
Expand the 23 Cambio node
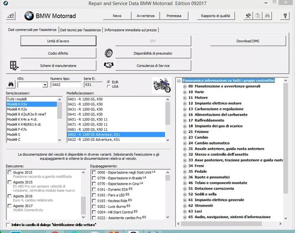tap(185, 137)
